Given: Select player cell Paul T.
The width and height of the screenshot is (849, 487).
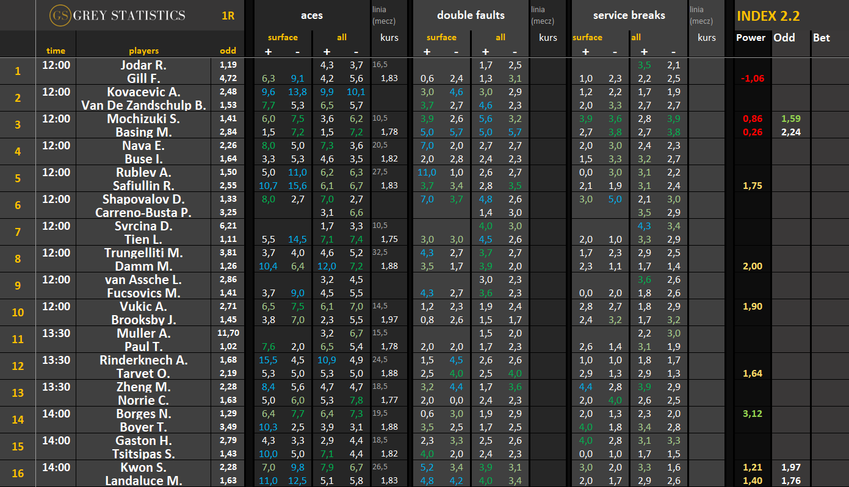Looking at the screenshot, I should coord(143,346).
